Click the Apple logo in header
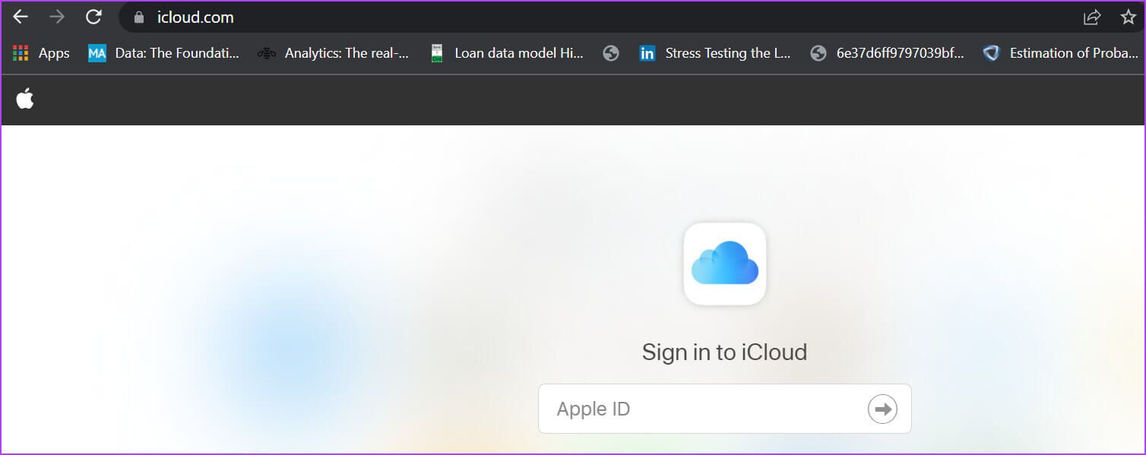Screen dimensions: 1146x455 coord(25,99)
